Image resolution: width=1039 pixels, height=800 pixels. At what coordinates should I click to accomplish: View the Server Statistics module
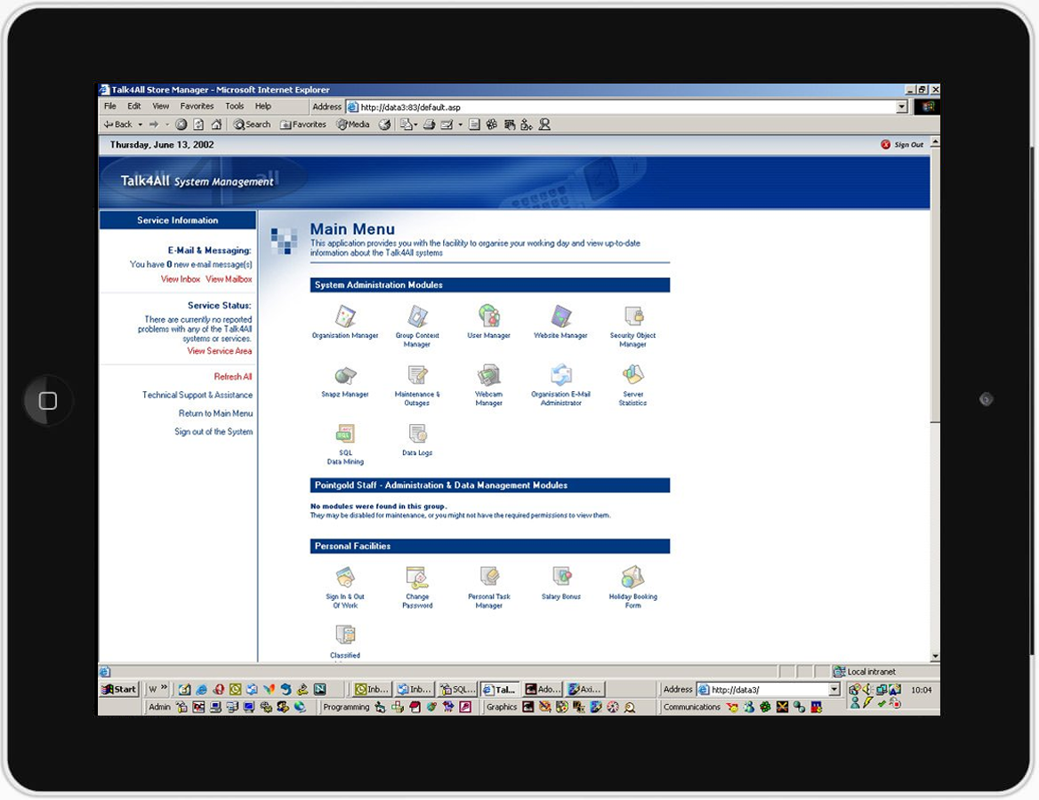(x=632, y=386)
